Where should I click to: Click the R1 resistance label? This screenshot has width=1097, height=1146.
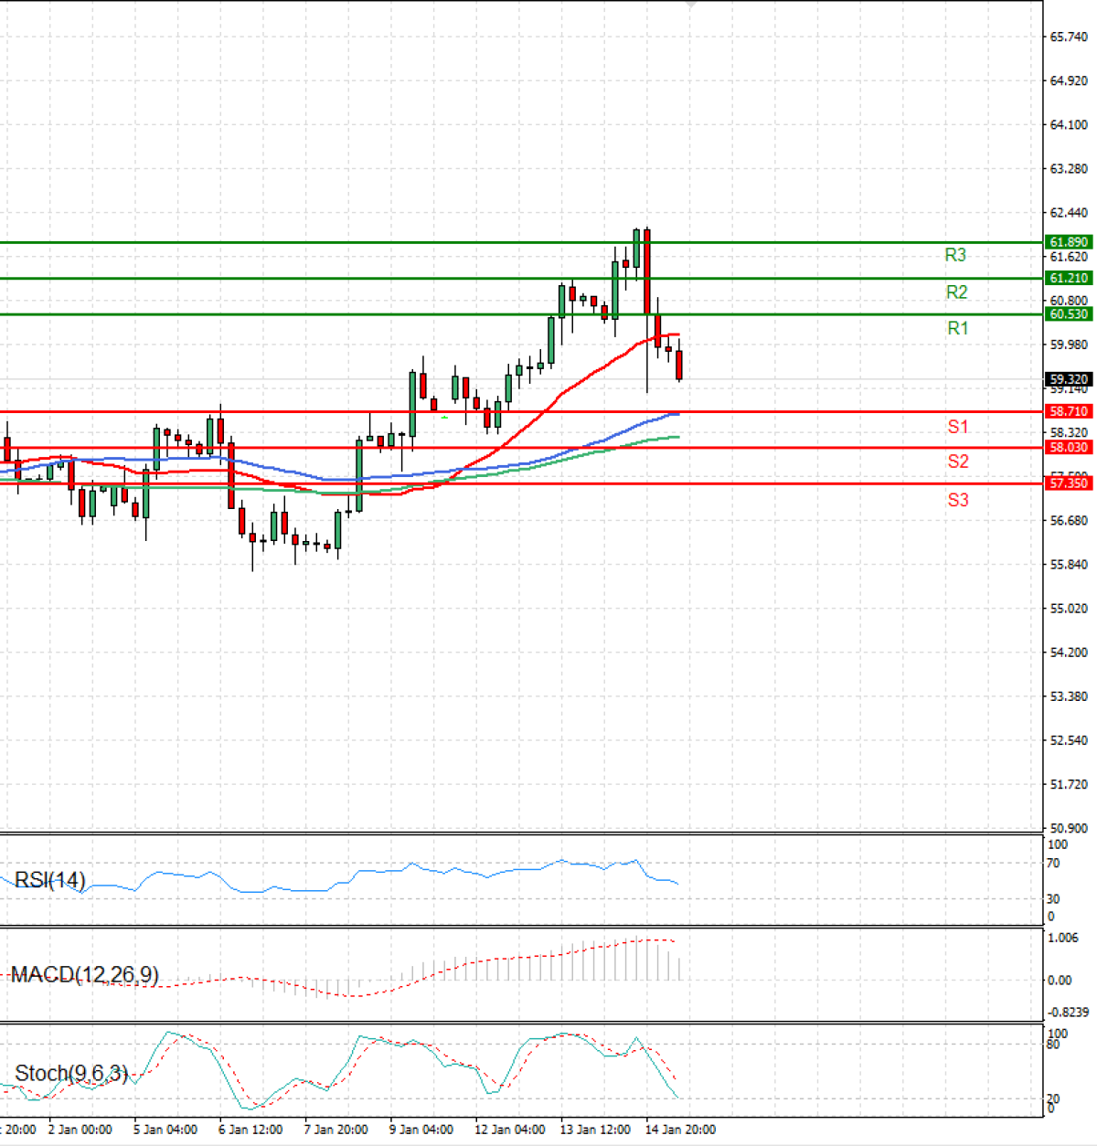click(957, 328)
